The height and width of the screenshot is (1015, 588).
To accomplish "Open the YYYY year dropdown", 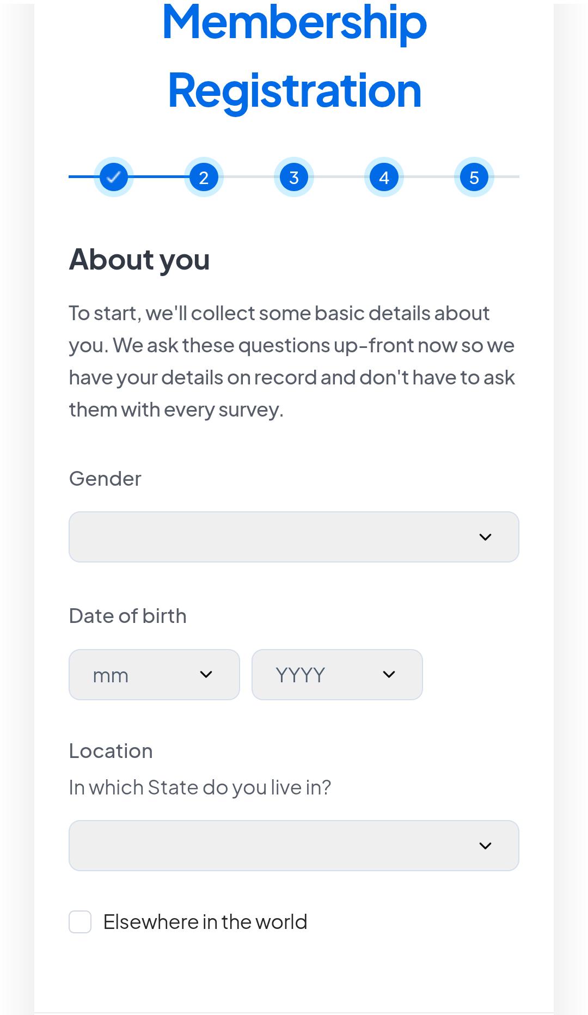I will click(337, 675).
